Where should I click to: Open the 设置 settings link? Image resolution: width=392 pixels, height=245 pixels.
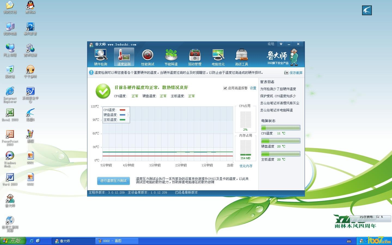point(253,88)
